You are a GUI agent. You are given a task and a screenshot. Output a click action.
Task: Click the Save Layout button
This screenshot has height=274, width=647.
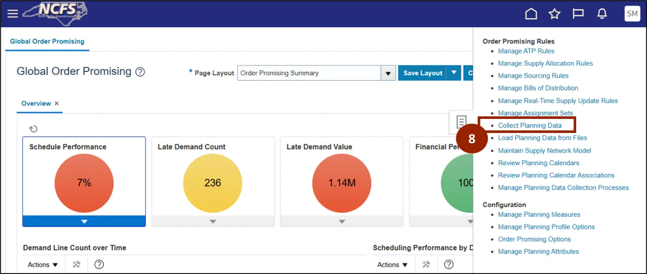click(x=422, y=73)
